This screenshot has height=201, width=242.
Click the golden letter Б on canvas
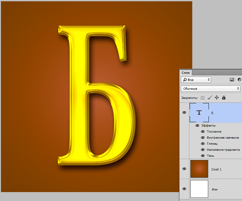pos(79,95)
